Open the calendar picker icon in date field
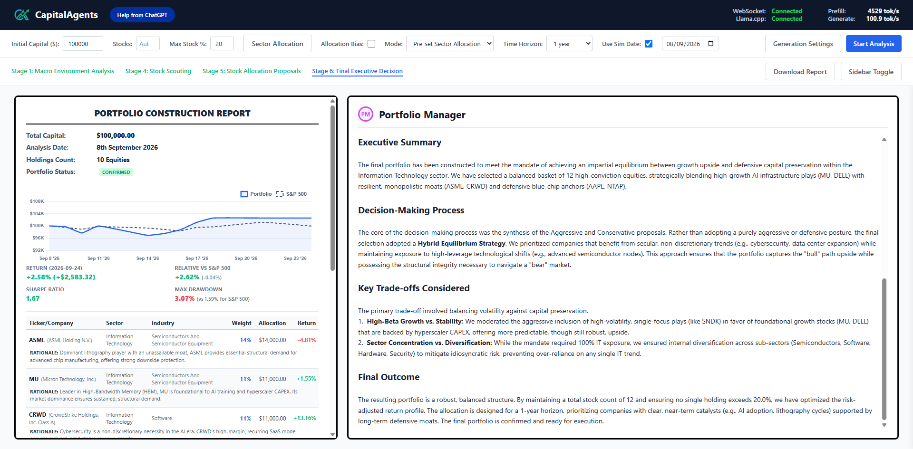Image resolution: width=913 pixels, height=449 pixels. [711, 44]
